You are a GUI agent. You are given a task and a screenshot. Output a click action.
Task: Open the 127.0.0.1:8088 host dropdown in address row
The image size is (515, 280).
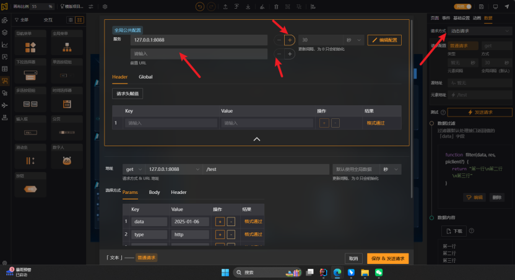[174, 169]
